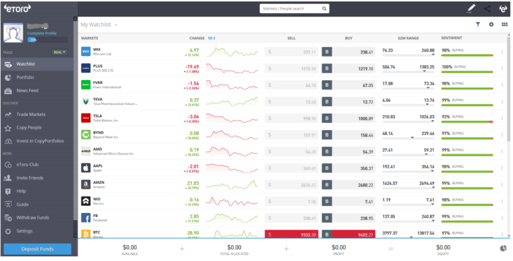Click Buy button for TSLA at 1000.89
The height and width of the screenshot is (261, 513).
tap(348, 118)
